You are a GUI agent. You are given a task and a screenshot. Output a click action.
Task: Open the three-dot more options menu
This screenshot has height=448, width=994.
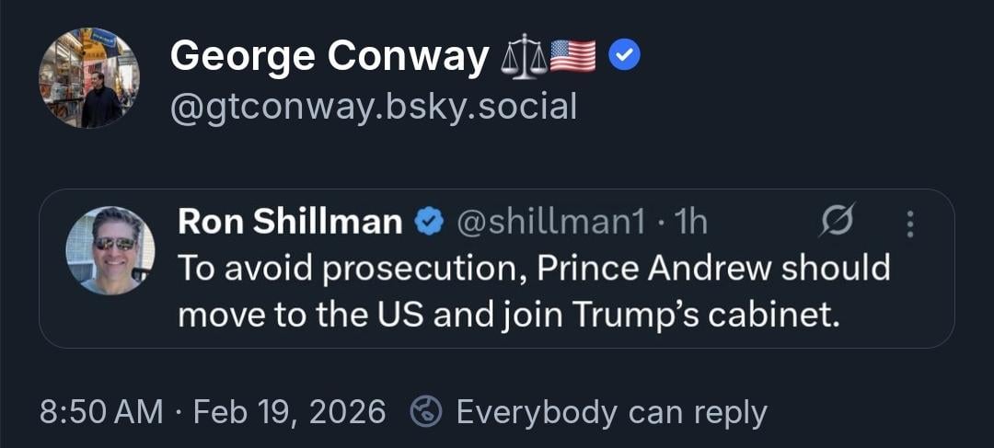click(x=910, y=223)
